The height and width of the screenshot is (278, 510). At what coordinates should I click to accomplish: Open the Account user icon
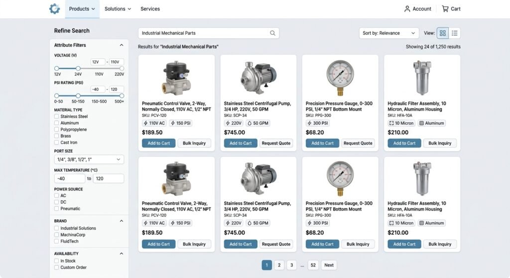coord(407,9)
